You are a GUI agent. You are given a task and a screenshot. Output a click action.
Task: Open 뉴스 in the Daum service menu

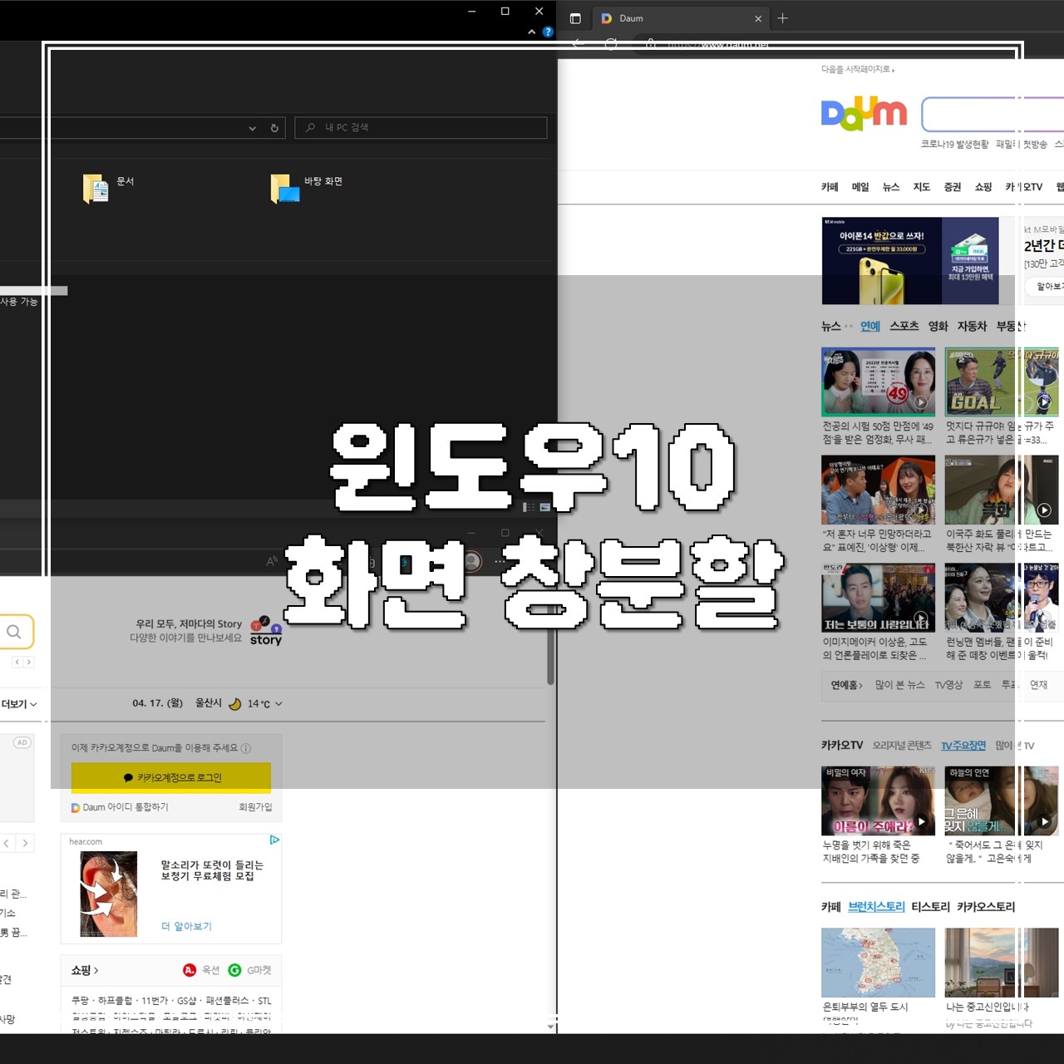point(891,187)
